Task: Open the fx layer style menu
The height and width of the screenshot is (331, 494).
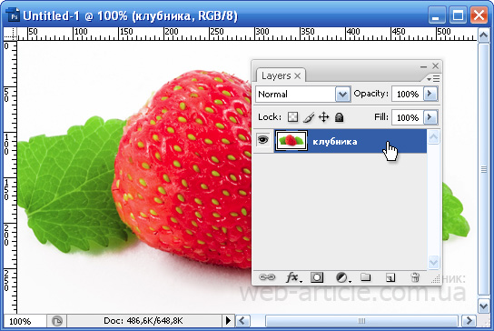Action: pyautogui.click(x=293, y=277)
